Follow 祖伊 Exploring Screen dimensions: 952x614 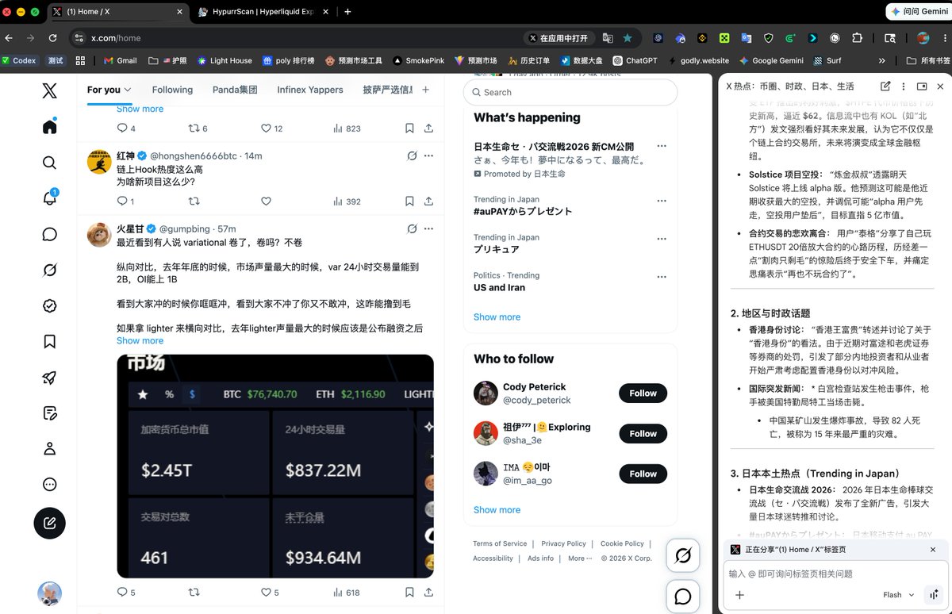(643, 434)
